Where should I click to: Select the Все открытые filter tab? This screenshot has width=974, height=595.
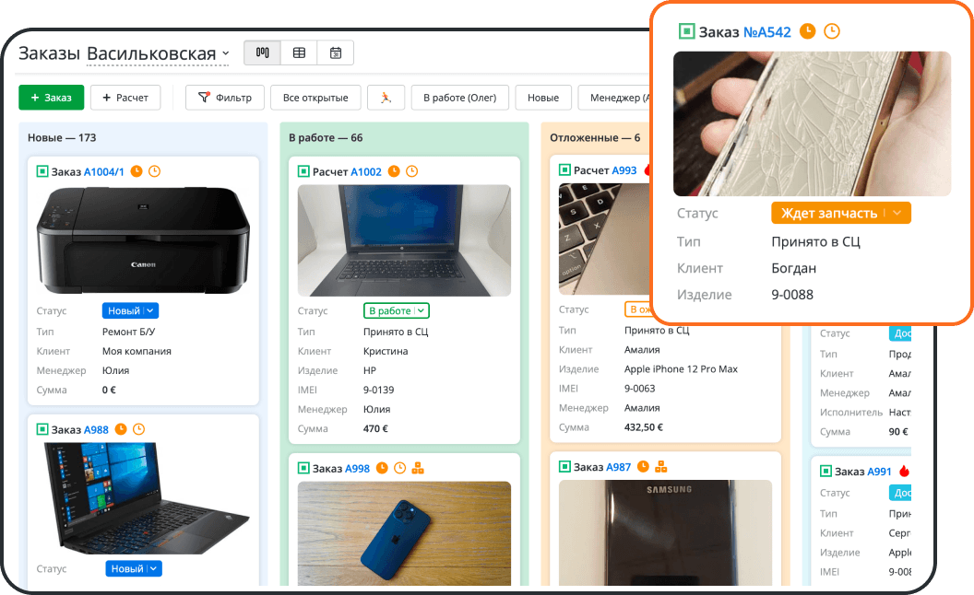315,98
